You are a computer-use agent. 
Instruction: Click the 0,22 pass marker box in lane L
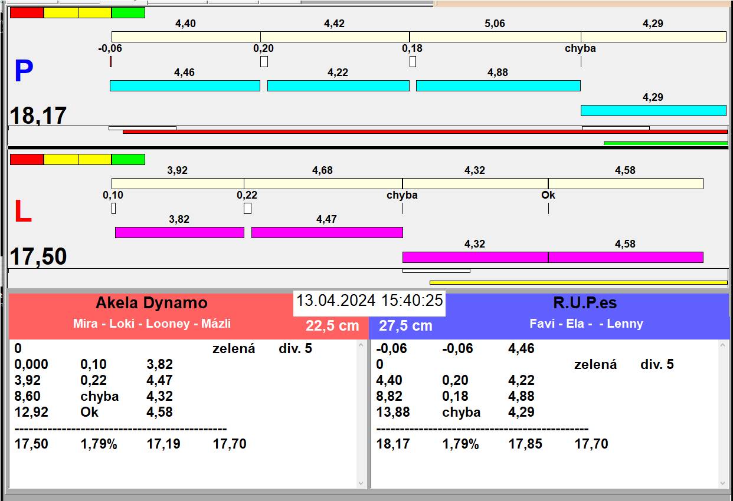click(247, 208)
